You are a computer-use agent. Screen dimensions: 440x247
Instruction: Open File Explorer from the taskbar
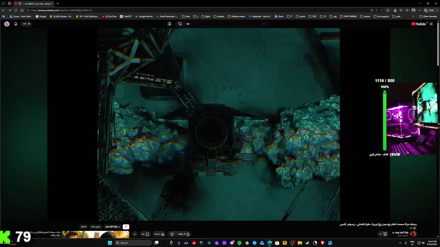point(300,243)
